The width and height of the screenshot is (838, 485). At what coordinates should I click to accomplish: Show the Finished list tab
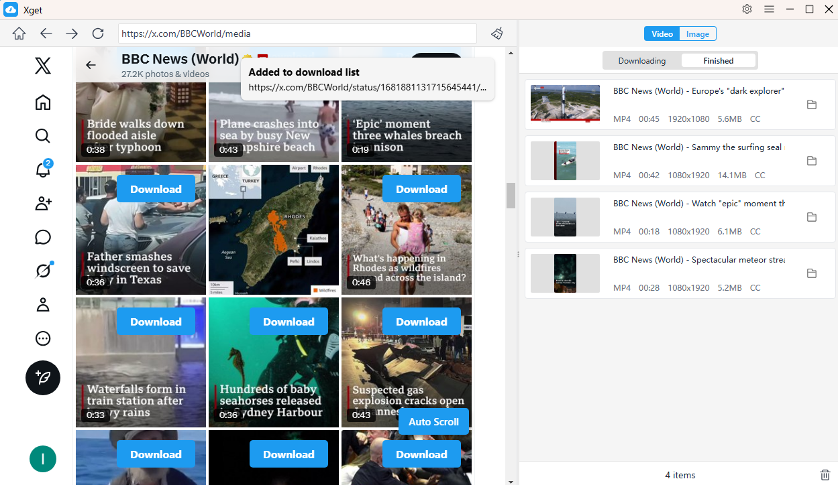click(719, 61)
